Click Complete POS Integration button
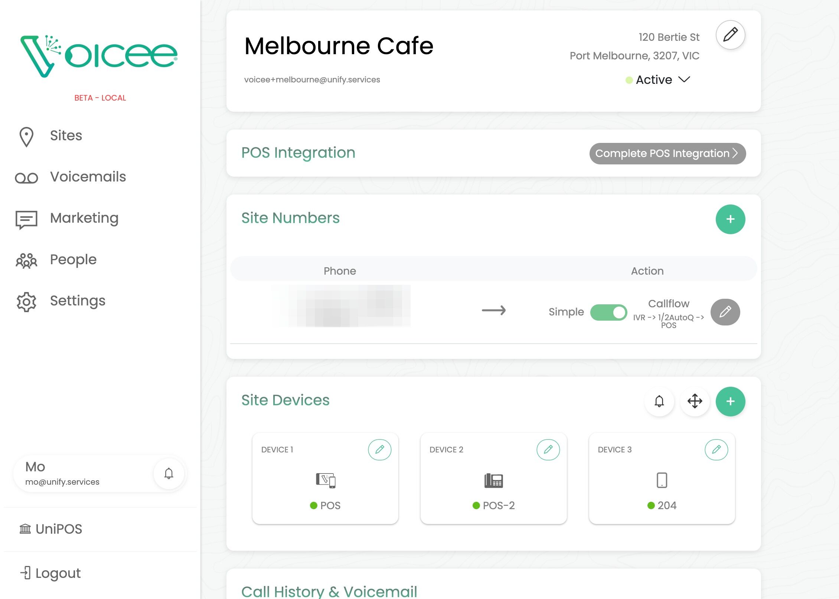Image resolution: width=839 pixels, height=599 pixels. pyautogui.click(x=667, y=153)
